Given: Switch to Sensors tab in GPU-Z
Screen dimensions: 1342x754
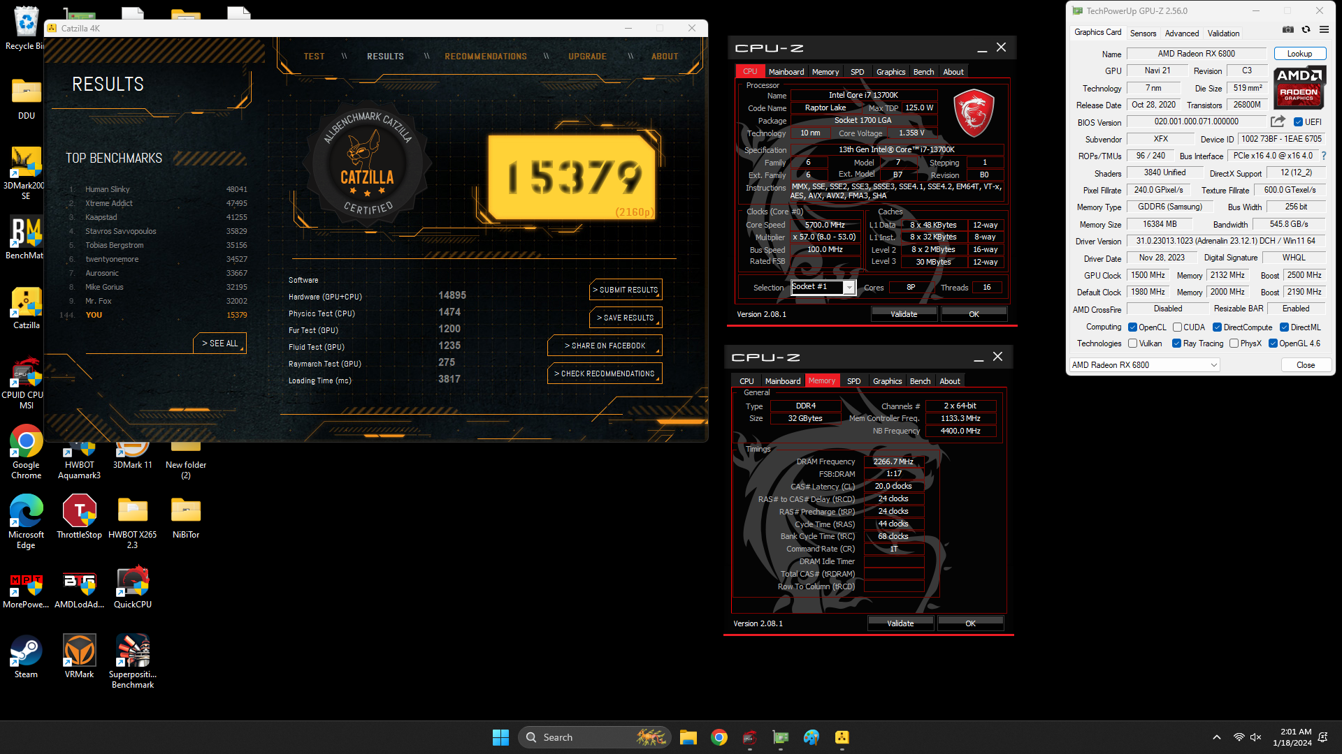Looking at the screenshot, I should coord(1143,34).
